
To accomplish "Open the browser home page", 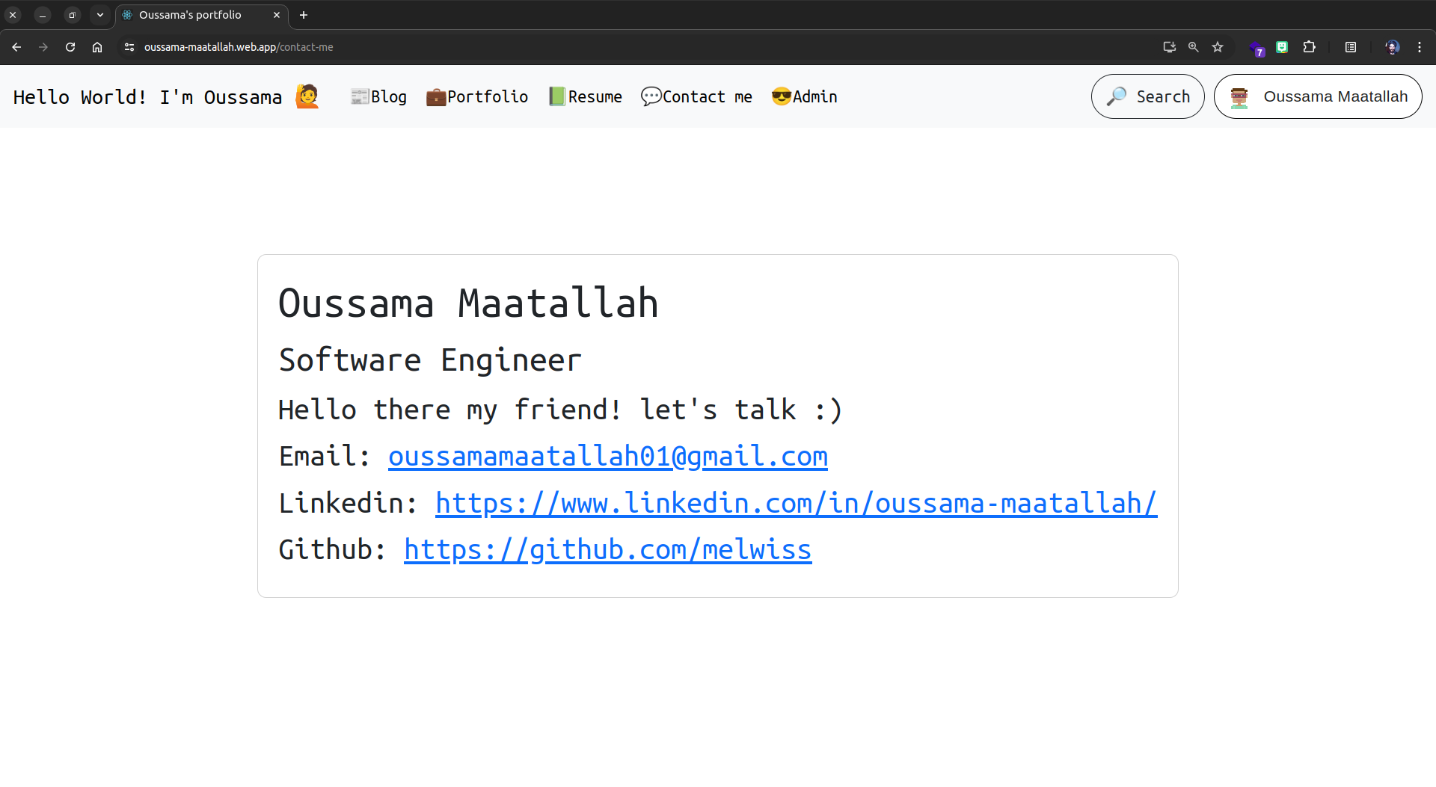I will coord(97,47).
